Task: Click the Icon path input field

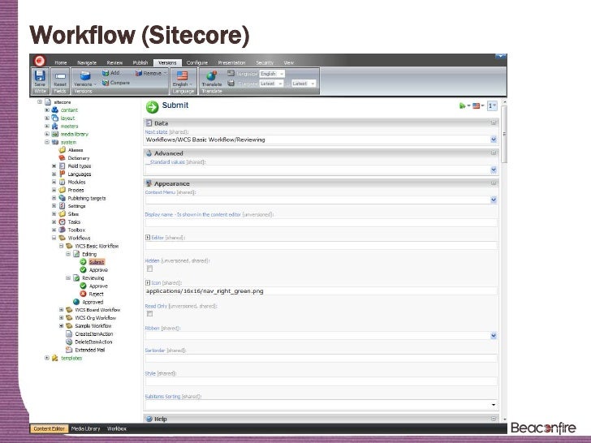Action: pos(321,291)
